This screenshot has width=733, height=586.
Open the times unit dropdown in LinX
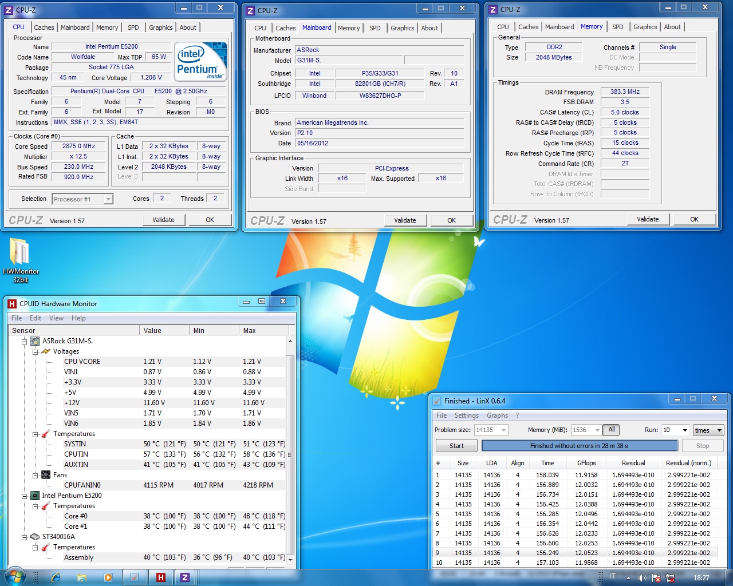[708, 430]
